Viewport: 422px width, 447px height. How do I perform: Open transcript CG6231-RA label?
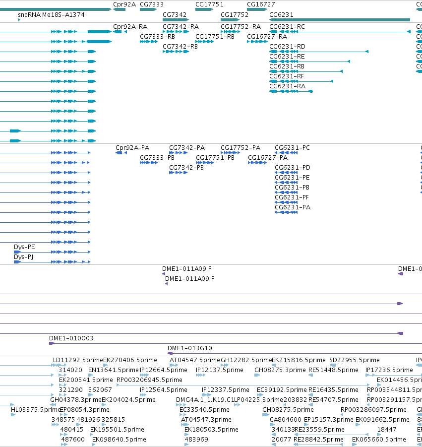tap(287, 86)
